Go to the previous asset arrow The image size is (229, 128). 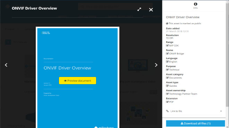(6, 65)
